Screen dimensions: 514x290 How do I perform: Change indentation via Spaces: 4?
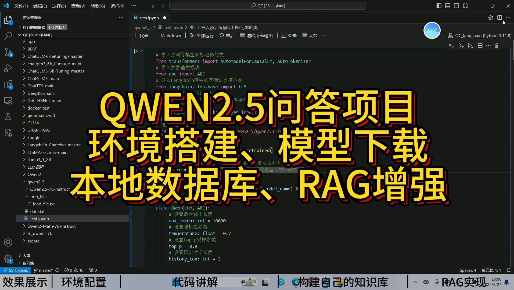[468, 270]
